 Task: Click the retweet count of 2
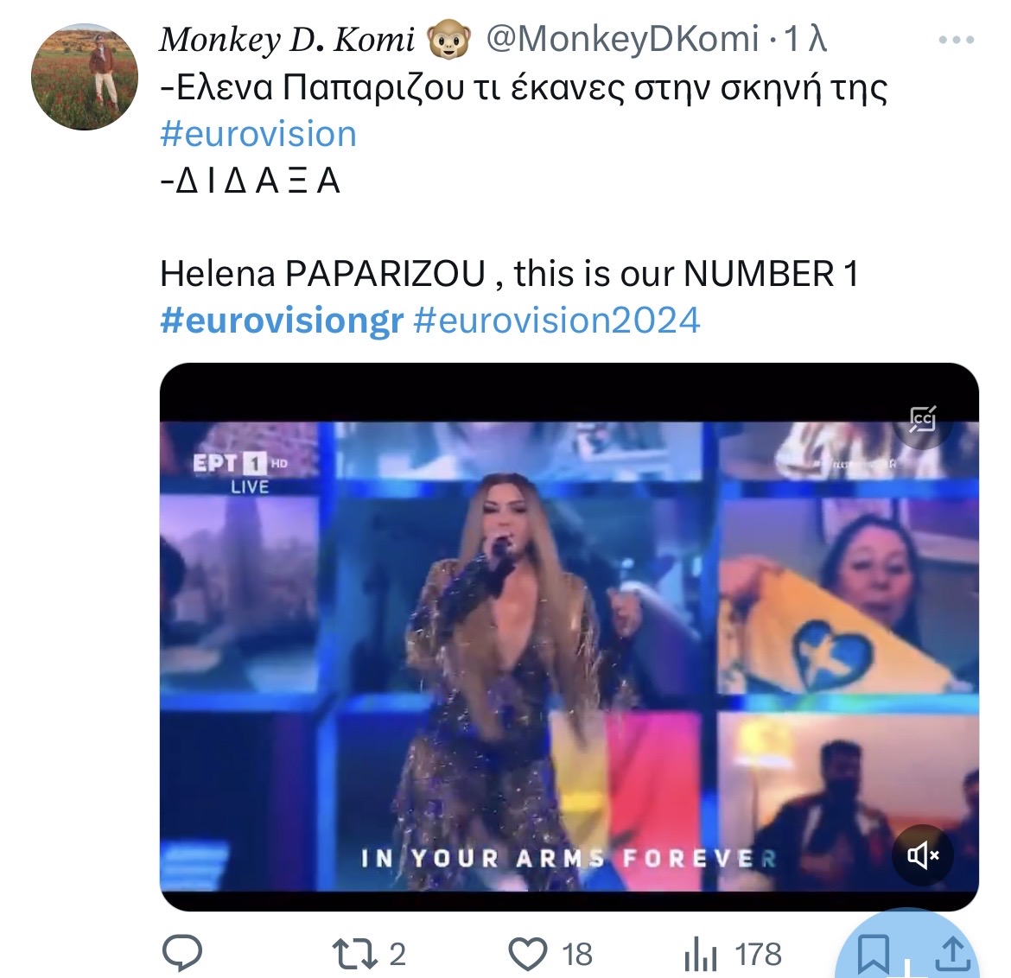click(397, 954)
